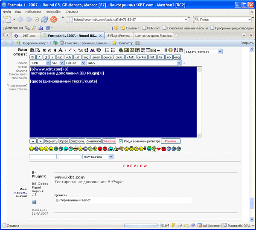Click the Навигатор star icon
The image size is (256, 230).
point(114,43)
